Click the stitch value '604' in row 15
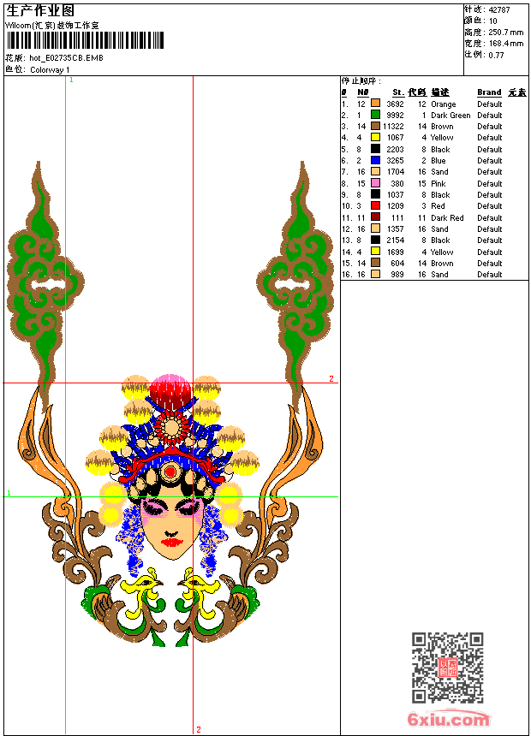531x736 pixels. point(397,264)
